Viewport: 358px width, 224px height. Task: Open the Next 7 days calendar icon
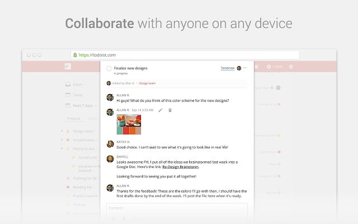pos(68,105)
